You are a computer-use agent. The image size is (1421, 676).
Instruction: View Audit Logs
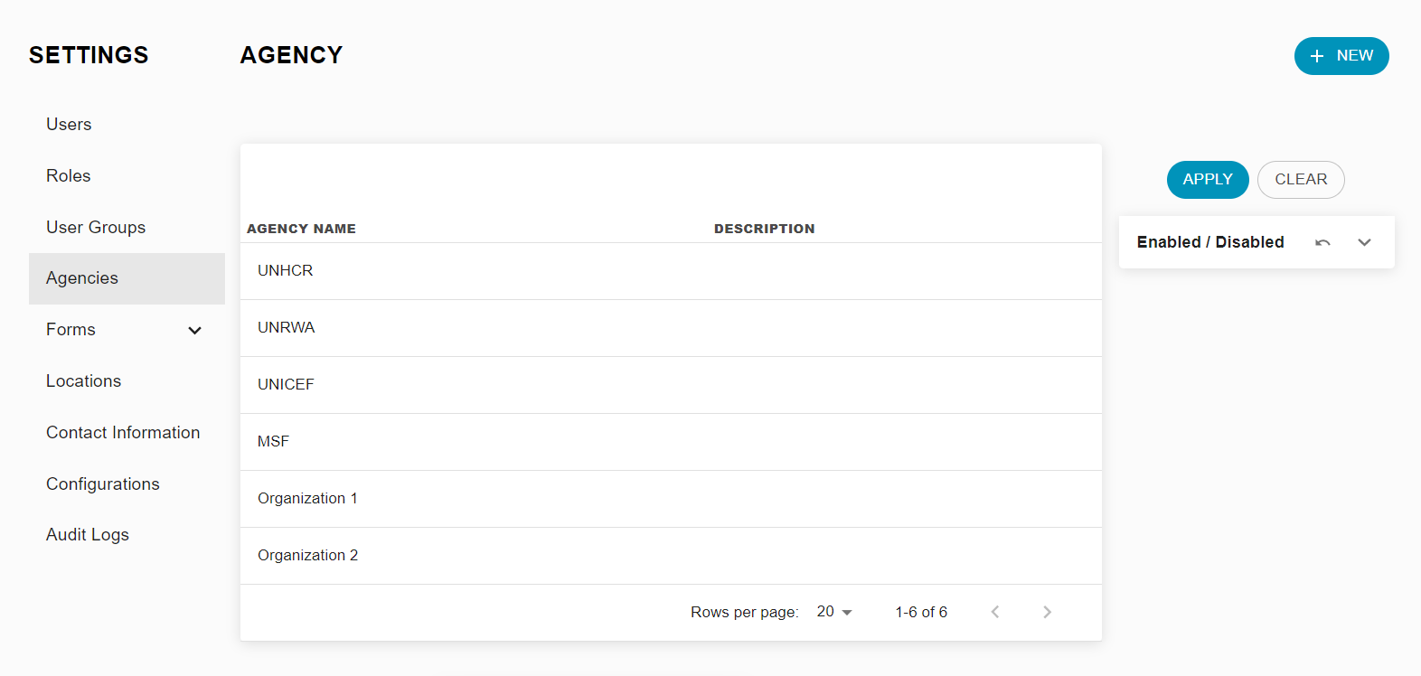tap(127, 535)
